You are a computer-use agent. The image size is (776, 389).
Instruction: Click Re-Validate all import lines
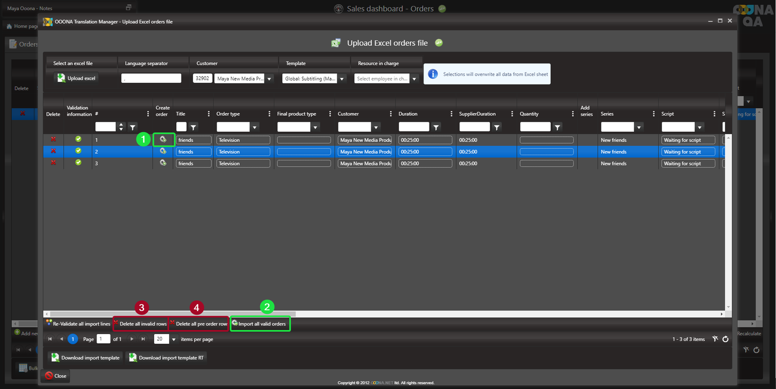[79, 324]
